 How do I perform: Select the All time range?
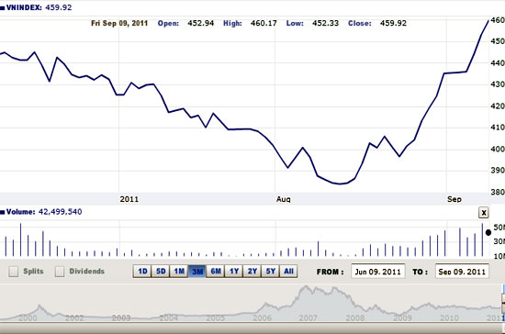[x=288, y=272]
